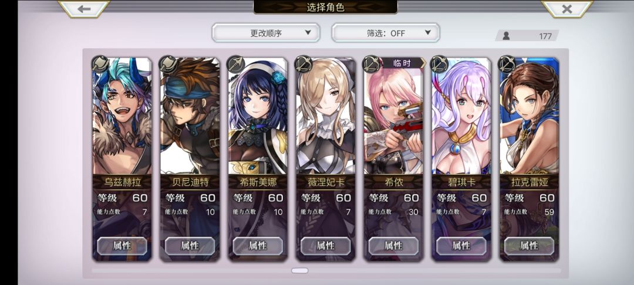The image size is (634, 285).
Task: Click the arrow on 筛选 dropdown
Action: 427,33
